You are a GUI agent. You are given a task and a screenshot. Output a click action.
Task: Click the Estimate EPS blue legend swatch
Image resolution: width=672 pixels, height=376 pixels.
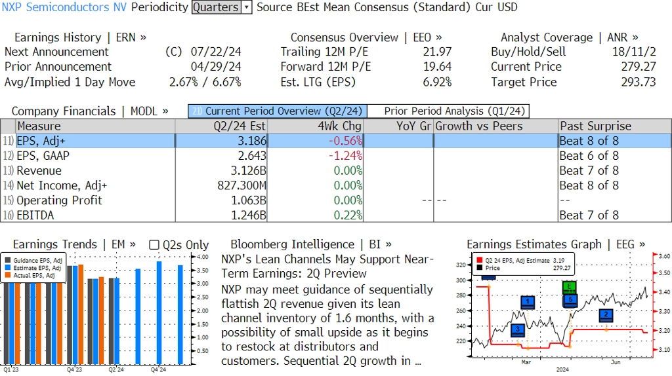(8, 268)
